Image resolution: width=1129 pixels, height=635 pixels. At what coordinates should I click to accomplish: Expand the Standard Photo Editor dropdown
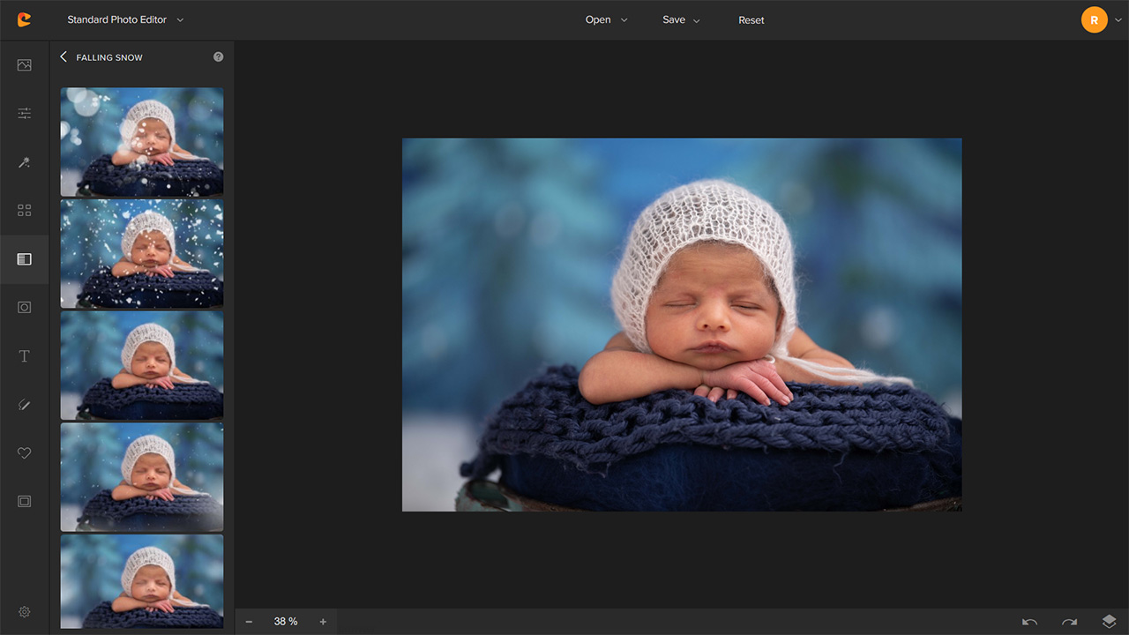[x=125, y=19]
